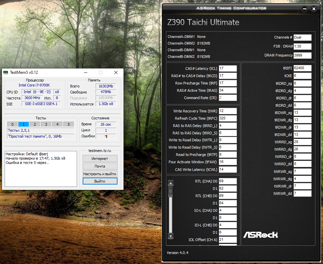
Task: Click the RAS# Active Time (tRAS) field
Action: (x=228, y=90)
